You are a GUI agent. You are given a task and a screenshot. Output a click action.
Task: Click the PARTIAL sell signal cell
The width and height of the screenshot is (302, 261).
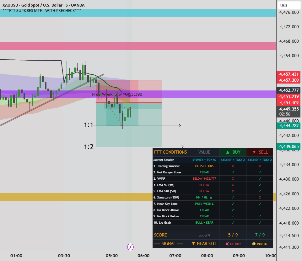[x=260, y=244]
